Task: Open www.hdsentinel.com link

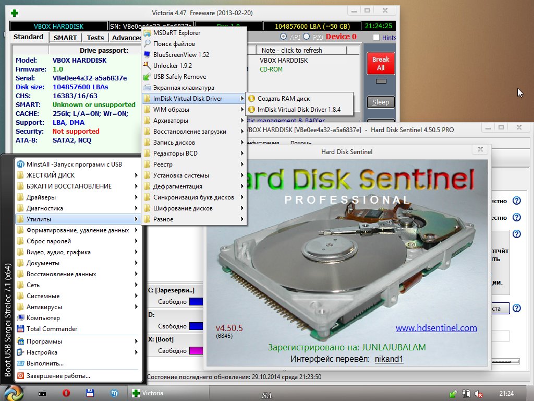Action: (x=436, y=328)
